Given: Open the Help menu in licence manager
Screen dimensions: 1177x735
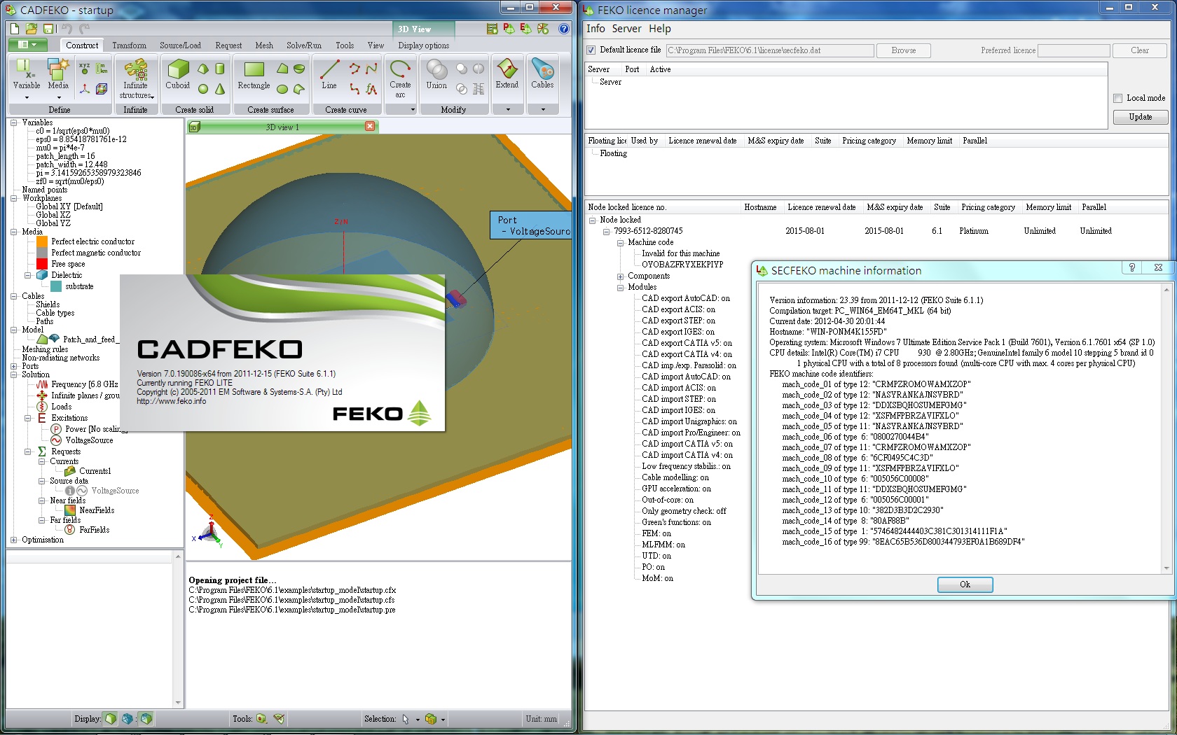Looking at the screenshot, I should click(x=659, y=29).
